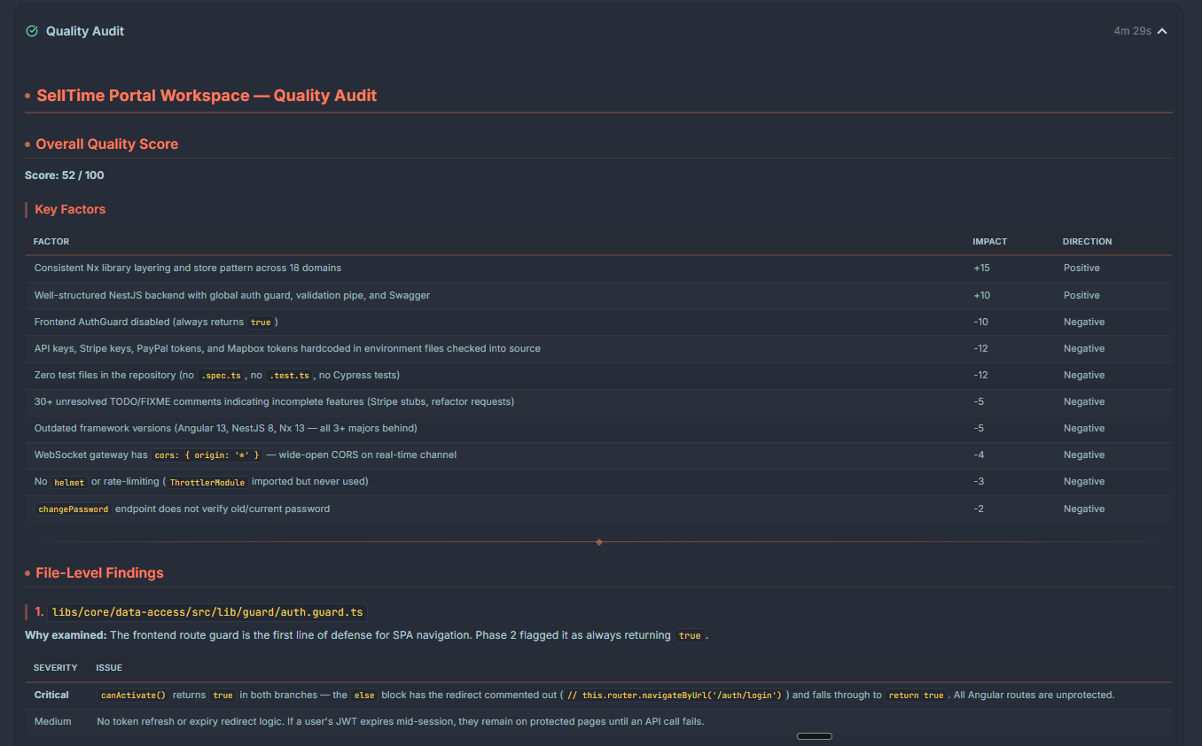
Task: Click Negative in the hardcoded API keys row
Action: coord(1084,348)
